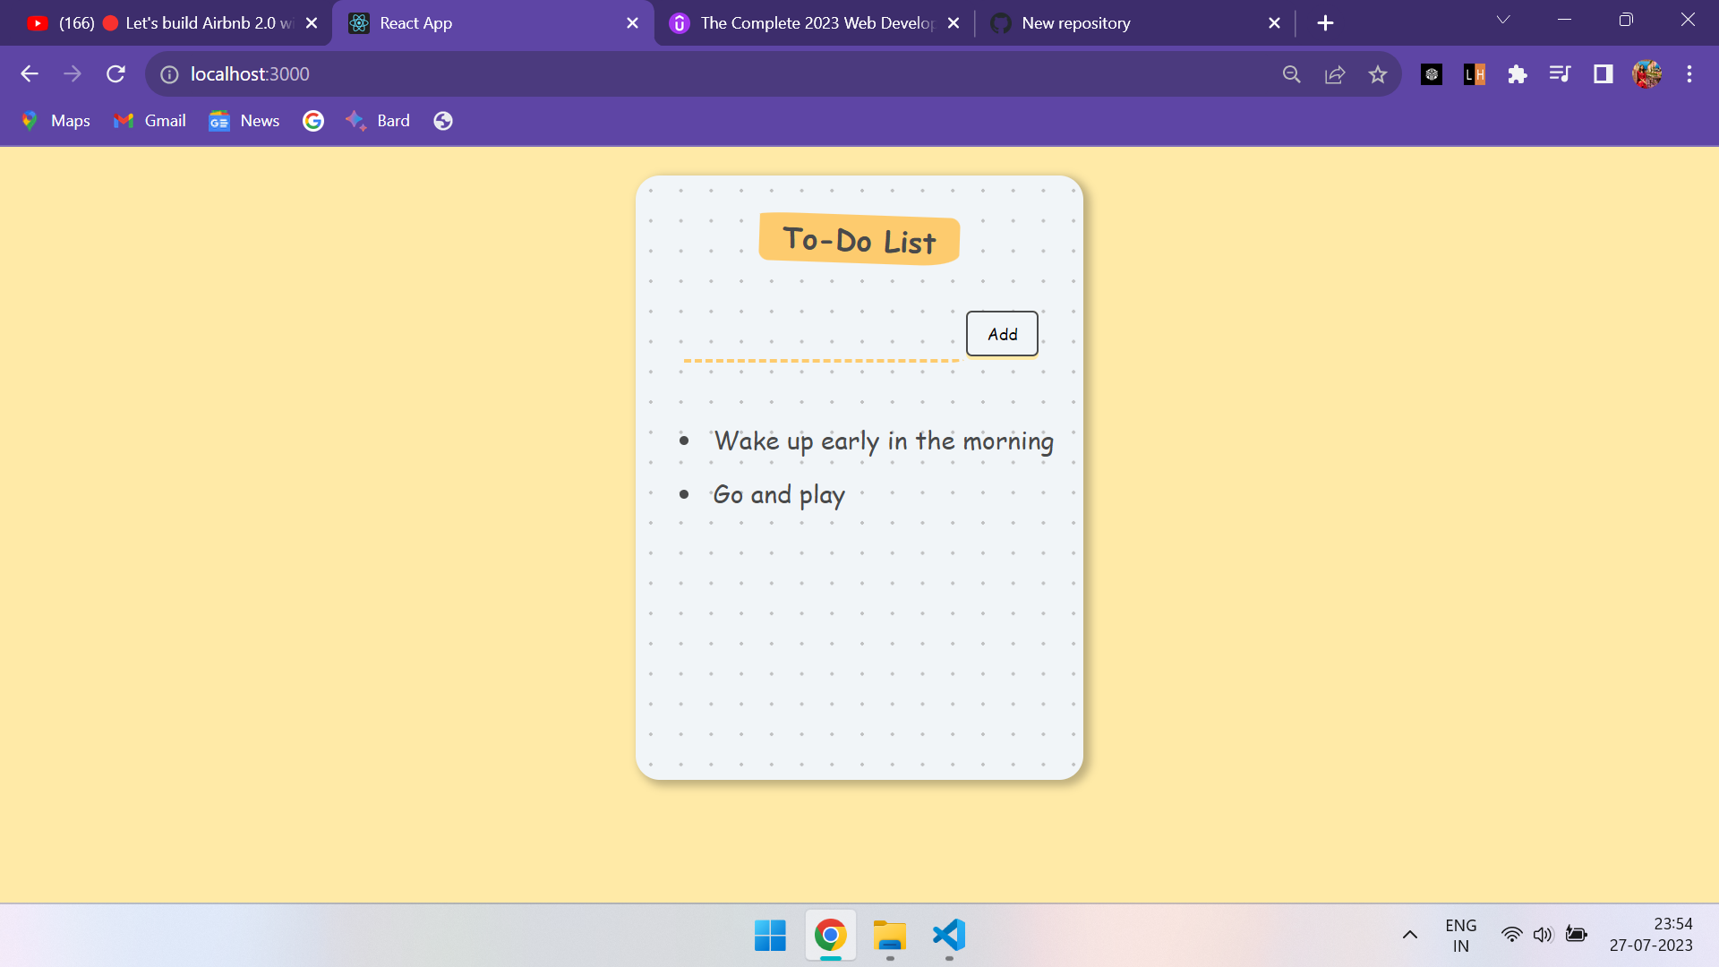Click the Add button in the to-do list
1719x967 pixels.
tap(1002, 333)
